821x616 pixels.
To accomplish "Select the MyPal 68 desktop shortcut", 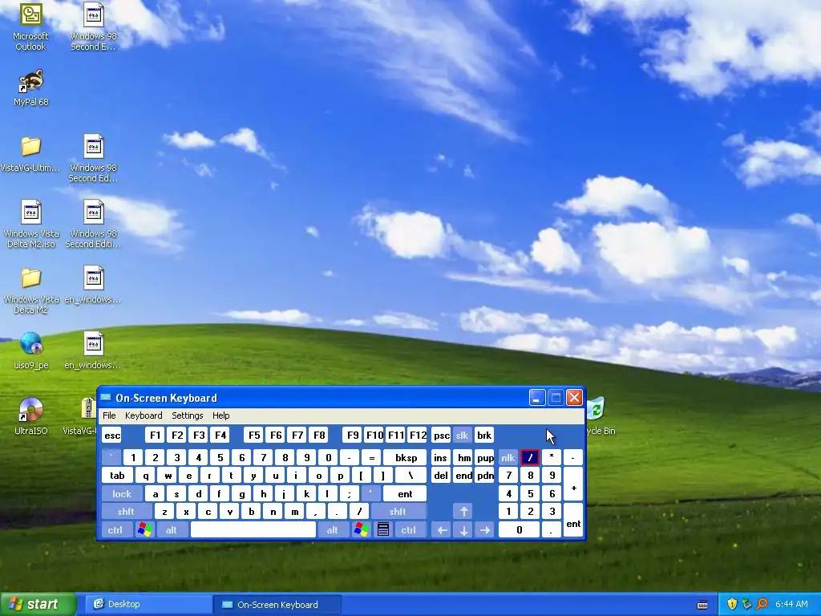I will click(x=31, y=87).
